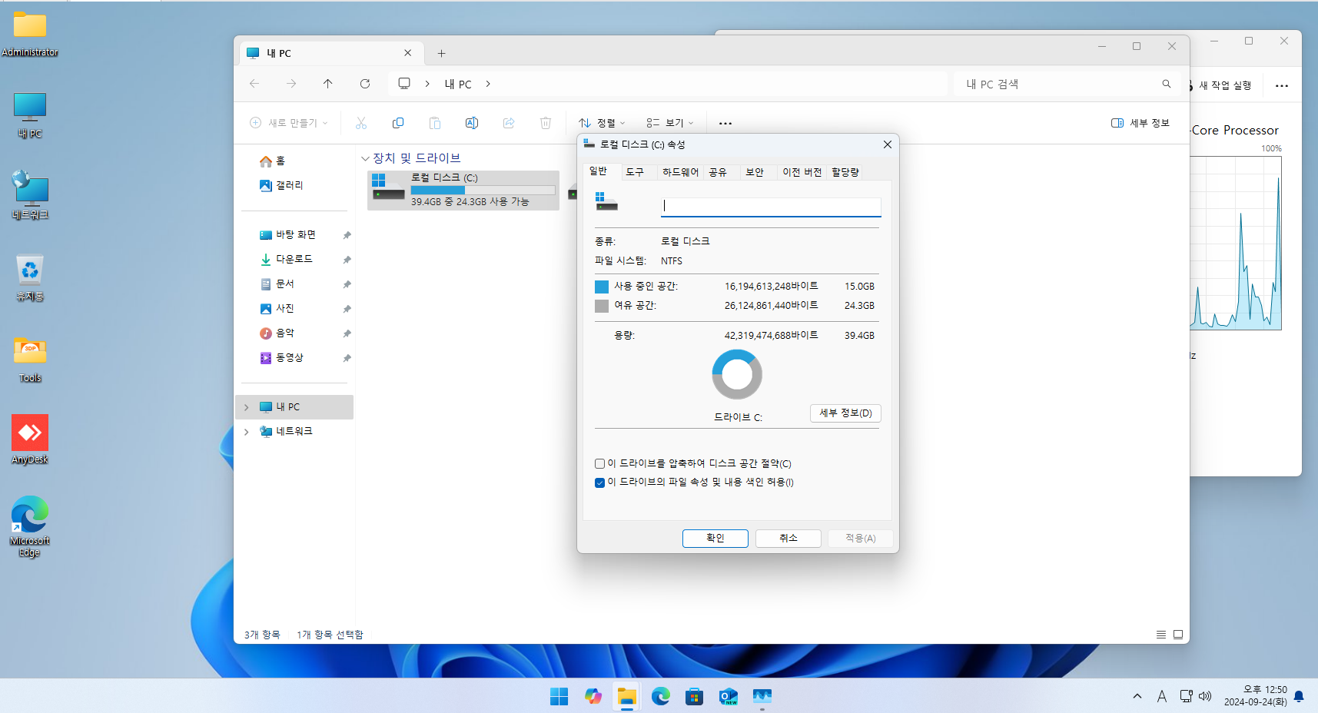1318x713 pixels.
Task: Click the drive usage donut chart
Action: (x=737, y=374)
